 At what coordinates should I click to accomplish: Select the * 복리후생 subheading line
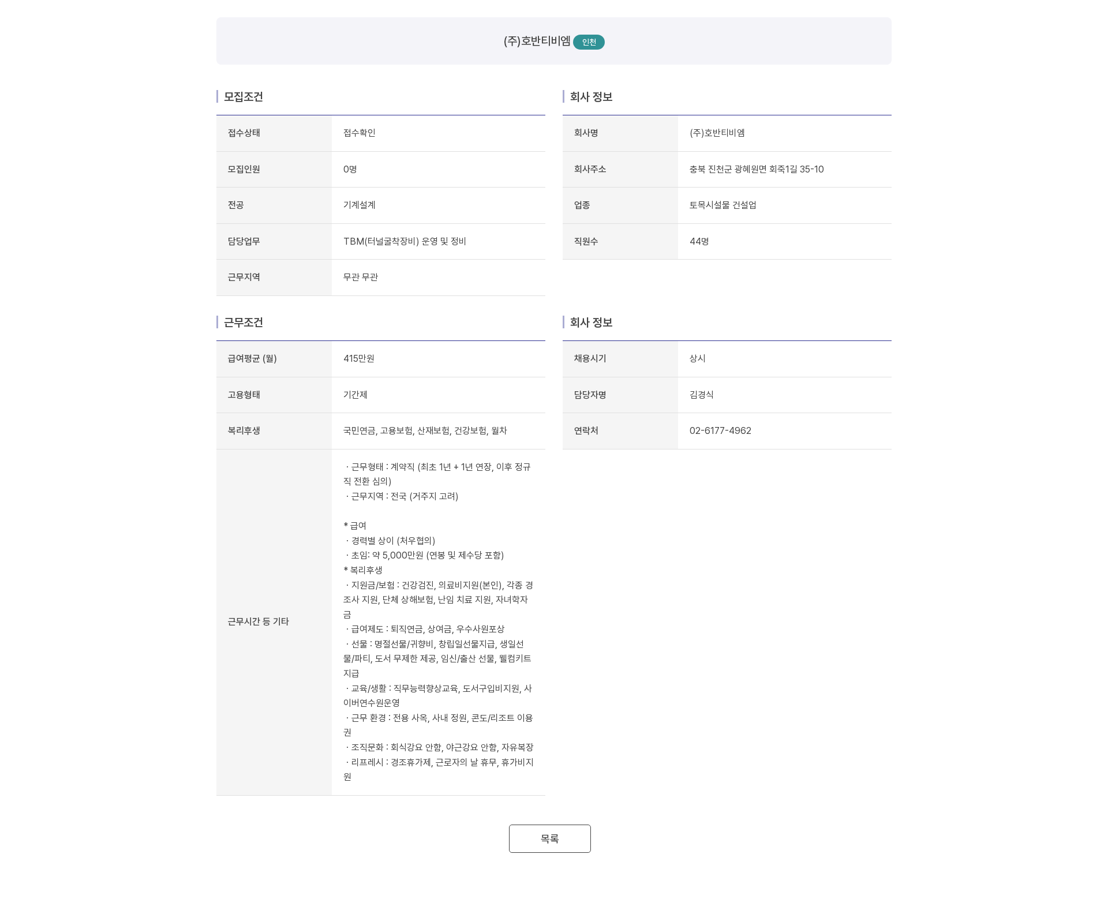point(363,571)
